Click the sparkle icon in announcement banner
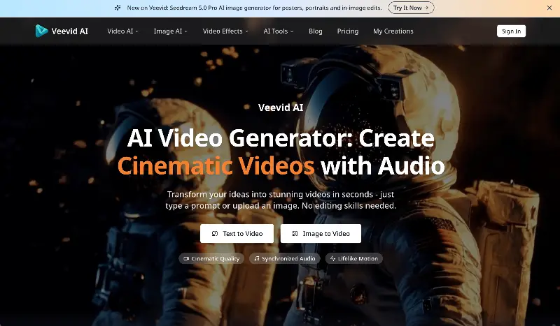This screenshot has height=326, width=560. coord(118,8)
